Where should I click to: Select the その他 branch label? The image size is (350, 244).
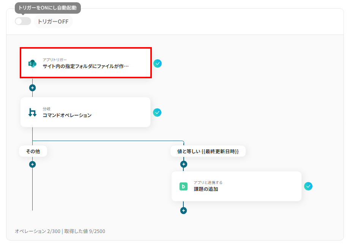tap(33, 151)
